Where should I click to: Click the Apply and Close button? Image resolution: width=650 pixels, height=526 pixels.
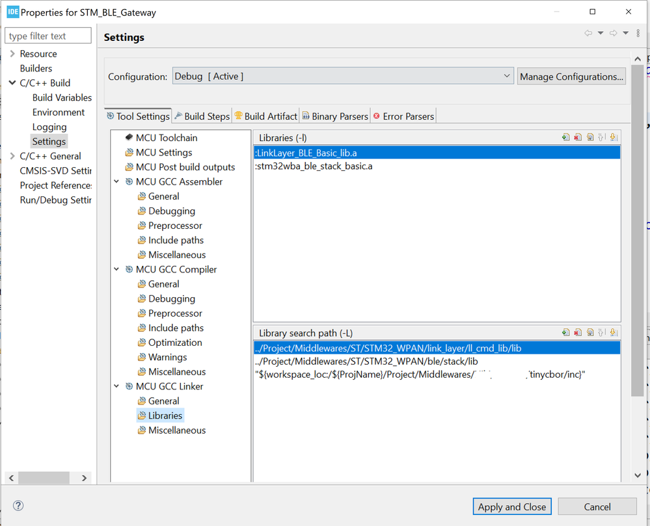point(512,506)
